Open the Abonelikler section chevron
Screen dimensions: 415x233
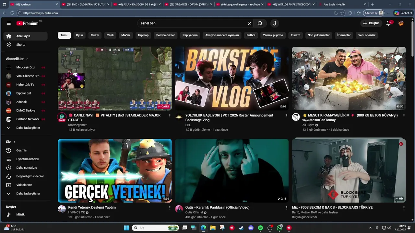point(27,59)
